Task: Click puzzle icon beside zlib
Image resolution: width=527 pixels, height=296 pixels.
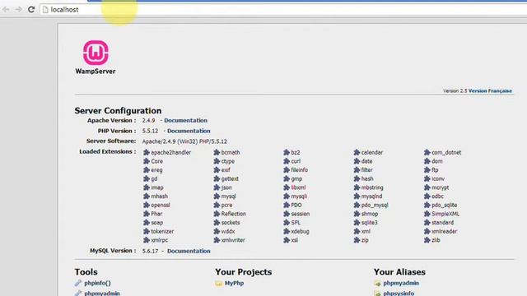Action: pyautogui.click(x=427, y=240)
